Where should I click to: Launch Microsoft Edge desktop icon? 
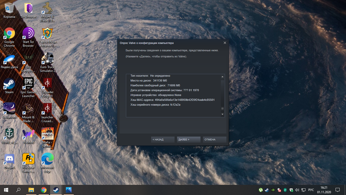47,163
